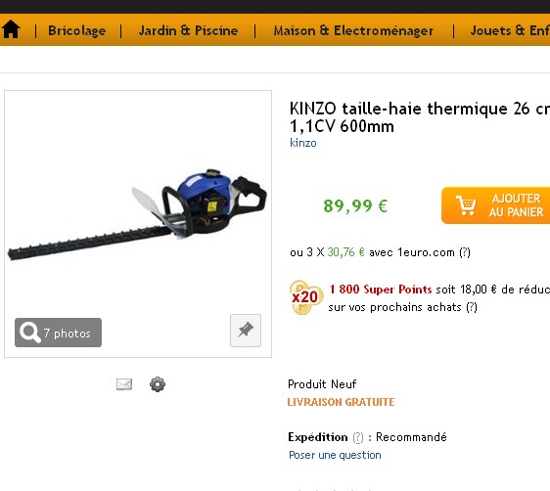Viewport: 550px width, 491px height.
Task: Add product with Ajouter au panier
Action: pos(495,205)
